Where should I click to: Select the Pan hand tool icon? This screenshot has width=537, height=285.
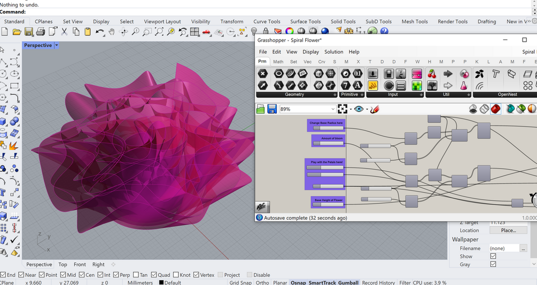[111, 32]
